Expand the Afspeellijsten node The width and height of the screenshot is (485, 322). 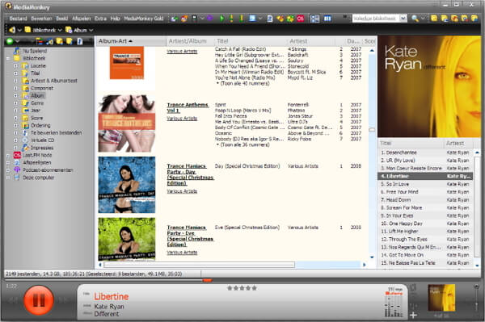(8, 162)
